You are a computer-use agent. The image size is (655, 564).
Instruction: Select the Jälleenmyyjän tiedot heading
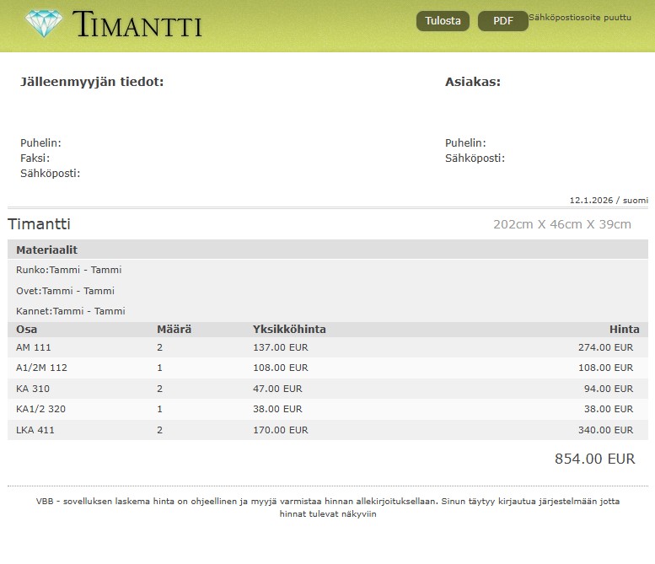point(92,82)
